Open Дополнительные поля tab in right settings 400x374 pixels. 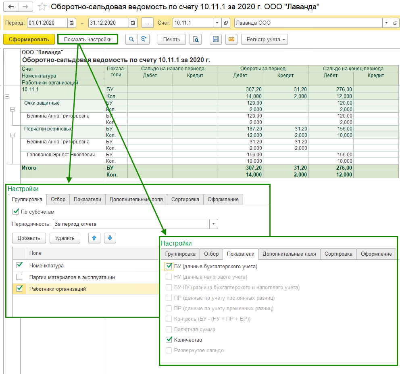tap(289, 254)
